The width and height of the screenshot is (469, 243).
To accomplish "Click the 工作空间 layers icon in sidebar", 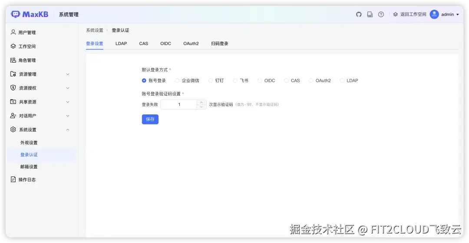I will click(x=13, y=46).
